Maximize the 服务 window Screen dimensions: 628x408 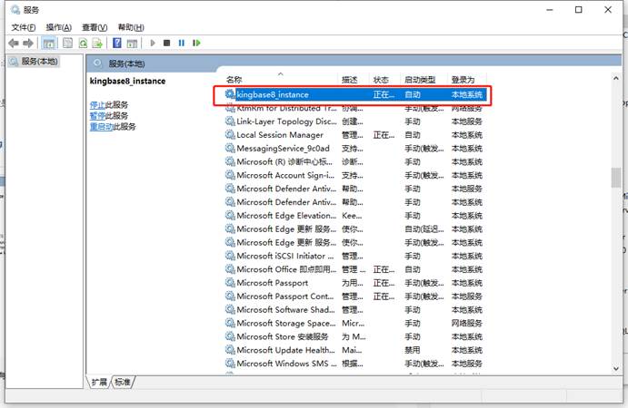[578, 10]
